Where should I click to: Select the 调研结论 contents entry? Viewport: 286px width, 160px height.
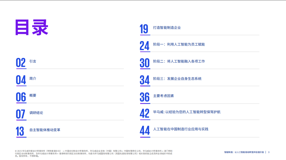click(36, 113)
